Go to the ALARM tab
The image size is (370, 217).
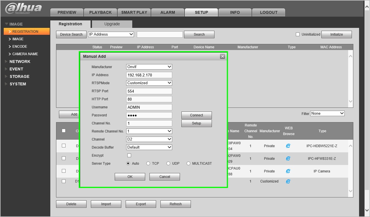(x=168, y=12)
